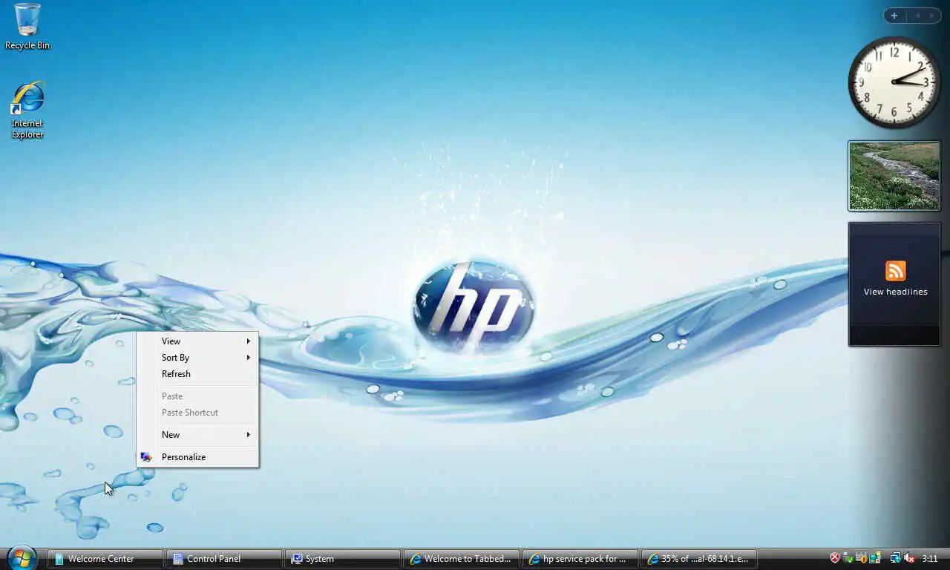Click the taskbar clock showing 3:11
The image size is (950, 570).
[930, 558]
